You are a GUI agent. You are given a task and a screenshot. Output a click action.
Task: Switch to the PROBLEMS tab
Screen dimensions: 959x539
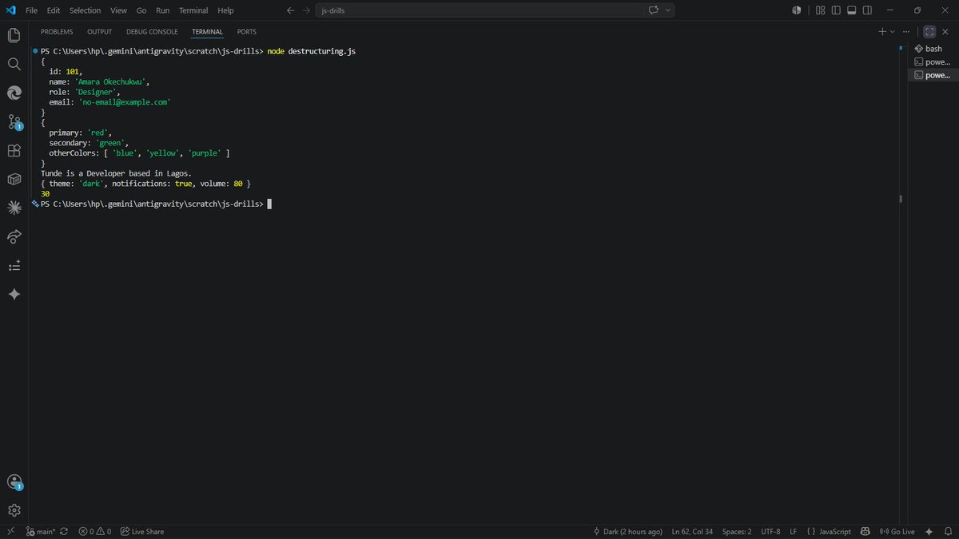(x=57, y=32)
